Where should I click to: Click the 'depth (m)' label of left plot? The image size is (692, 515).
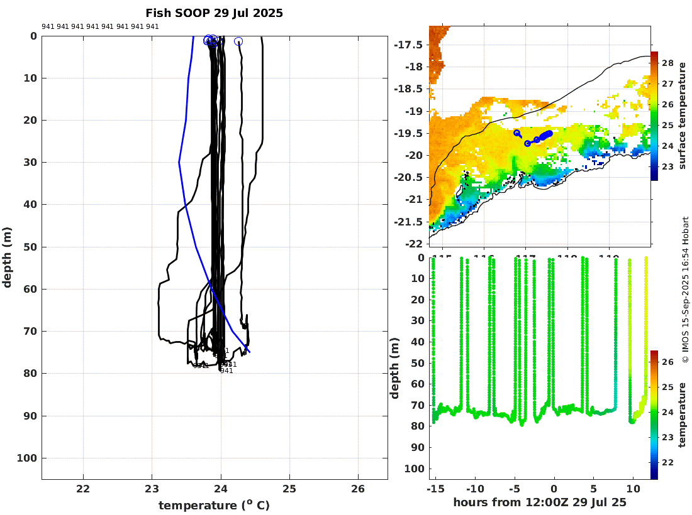[x=7, y=257]
